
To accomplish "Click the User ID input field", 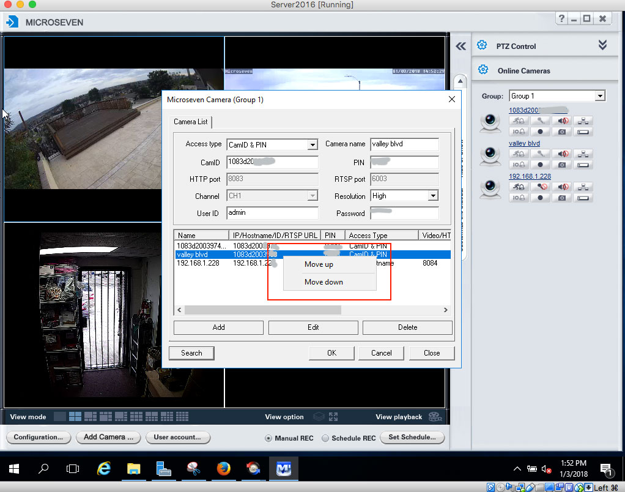I will (x=272, y=212).
